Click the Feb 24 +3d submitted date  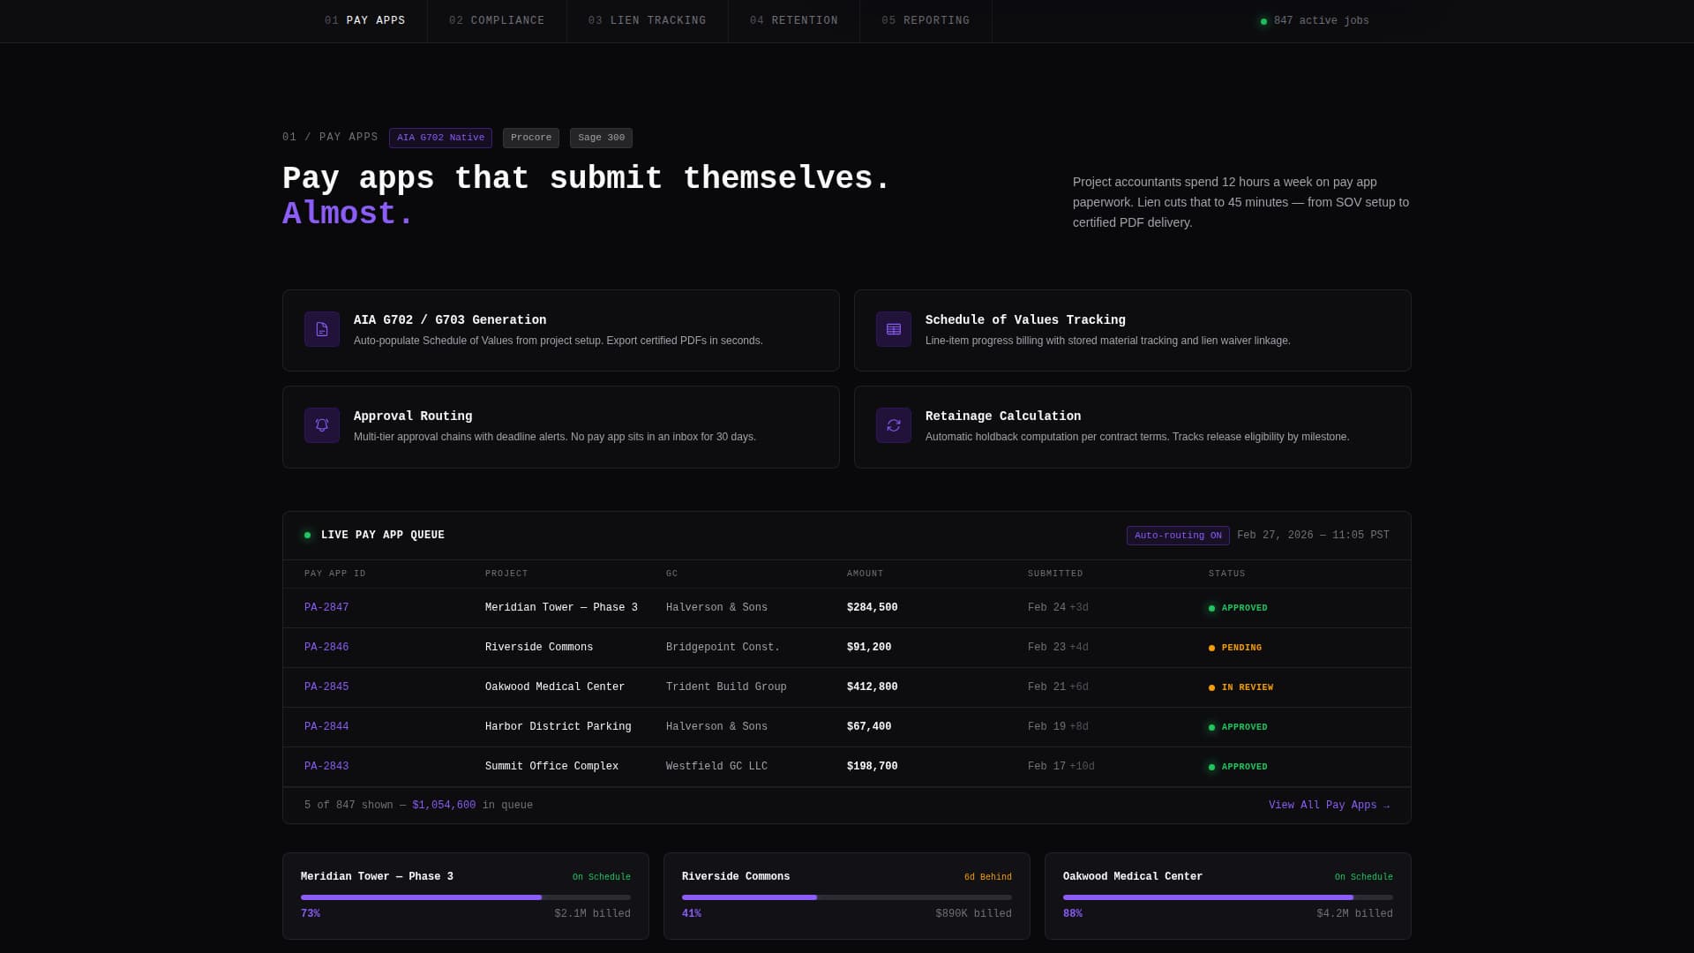pyautogui.click(x=1058, y=608)
